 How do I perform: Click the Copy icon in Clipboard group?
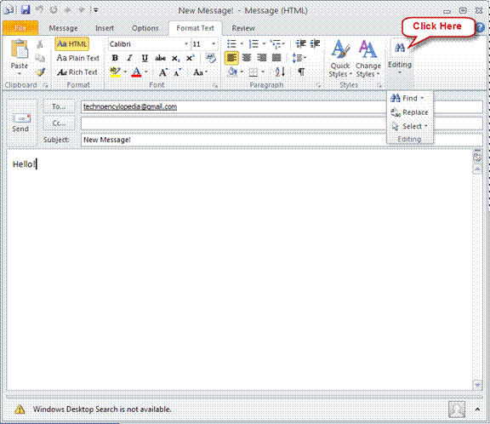40,58
